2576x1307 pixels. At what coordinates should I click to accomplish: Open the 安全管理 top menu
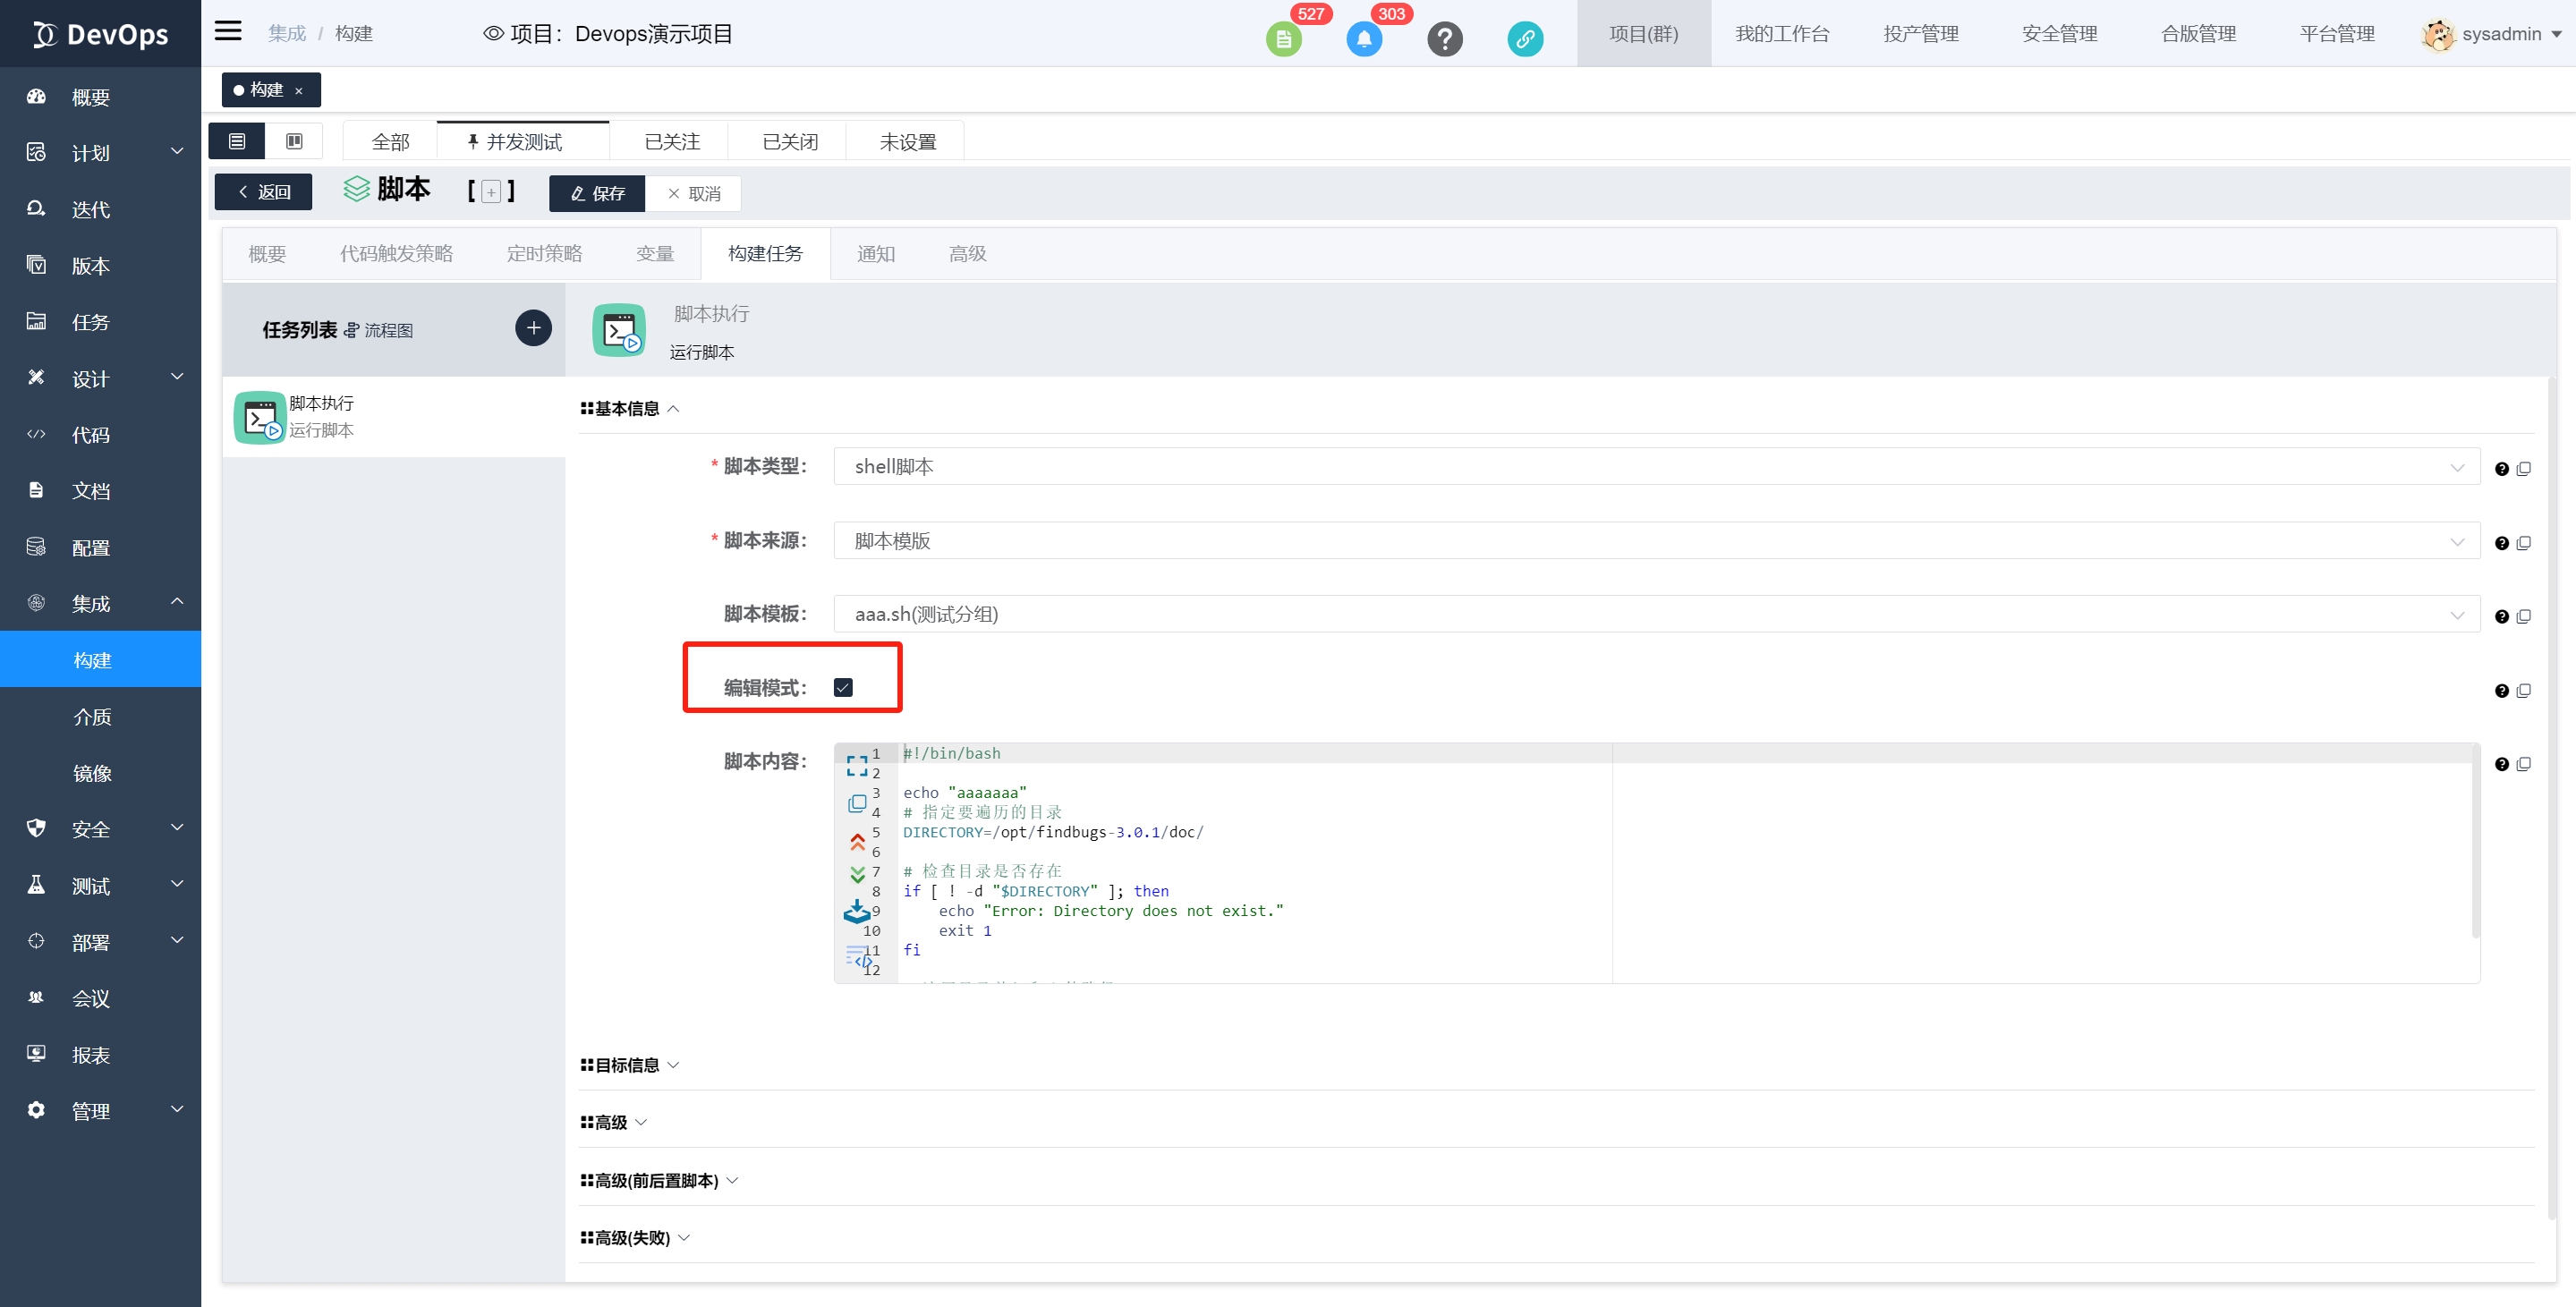click(x=2059, y=34)
